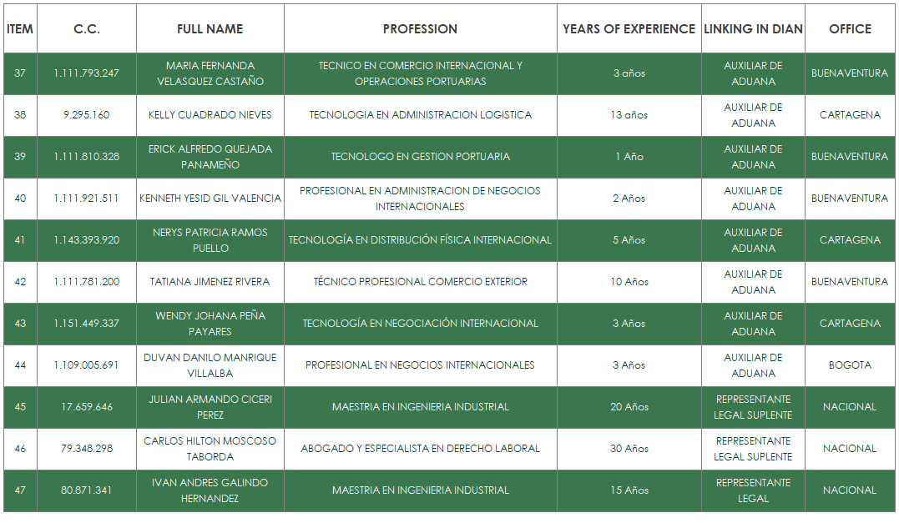Click CARTAGENA office for Kelly Cuadrado row
The image size is (899, 523).
850,115
